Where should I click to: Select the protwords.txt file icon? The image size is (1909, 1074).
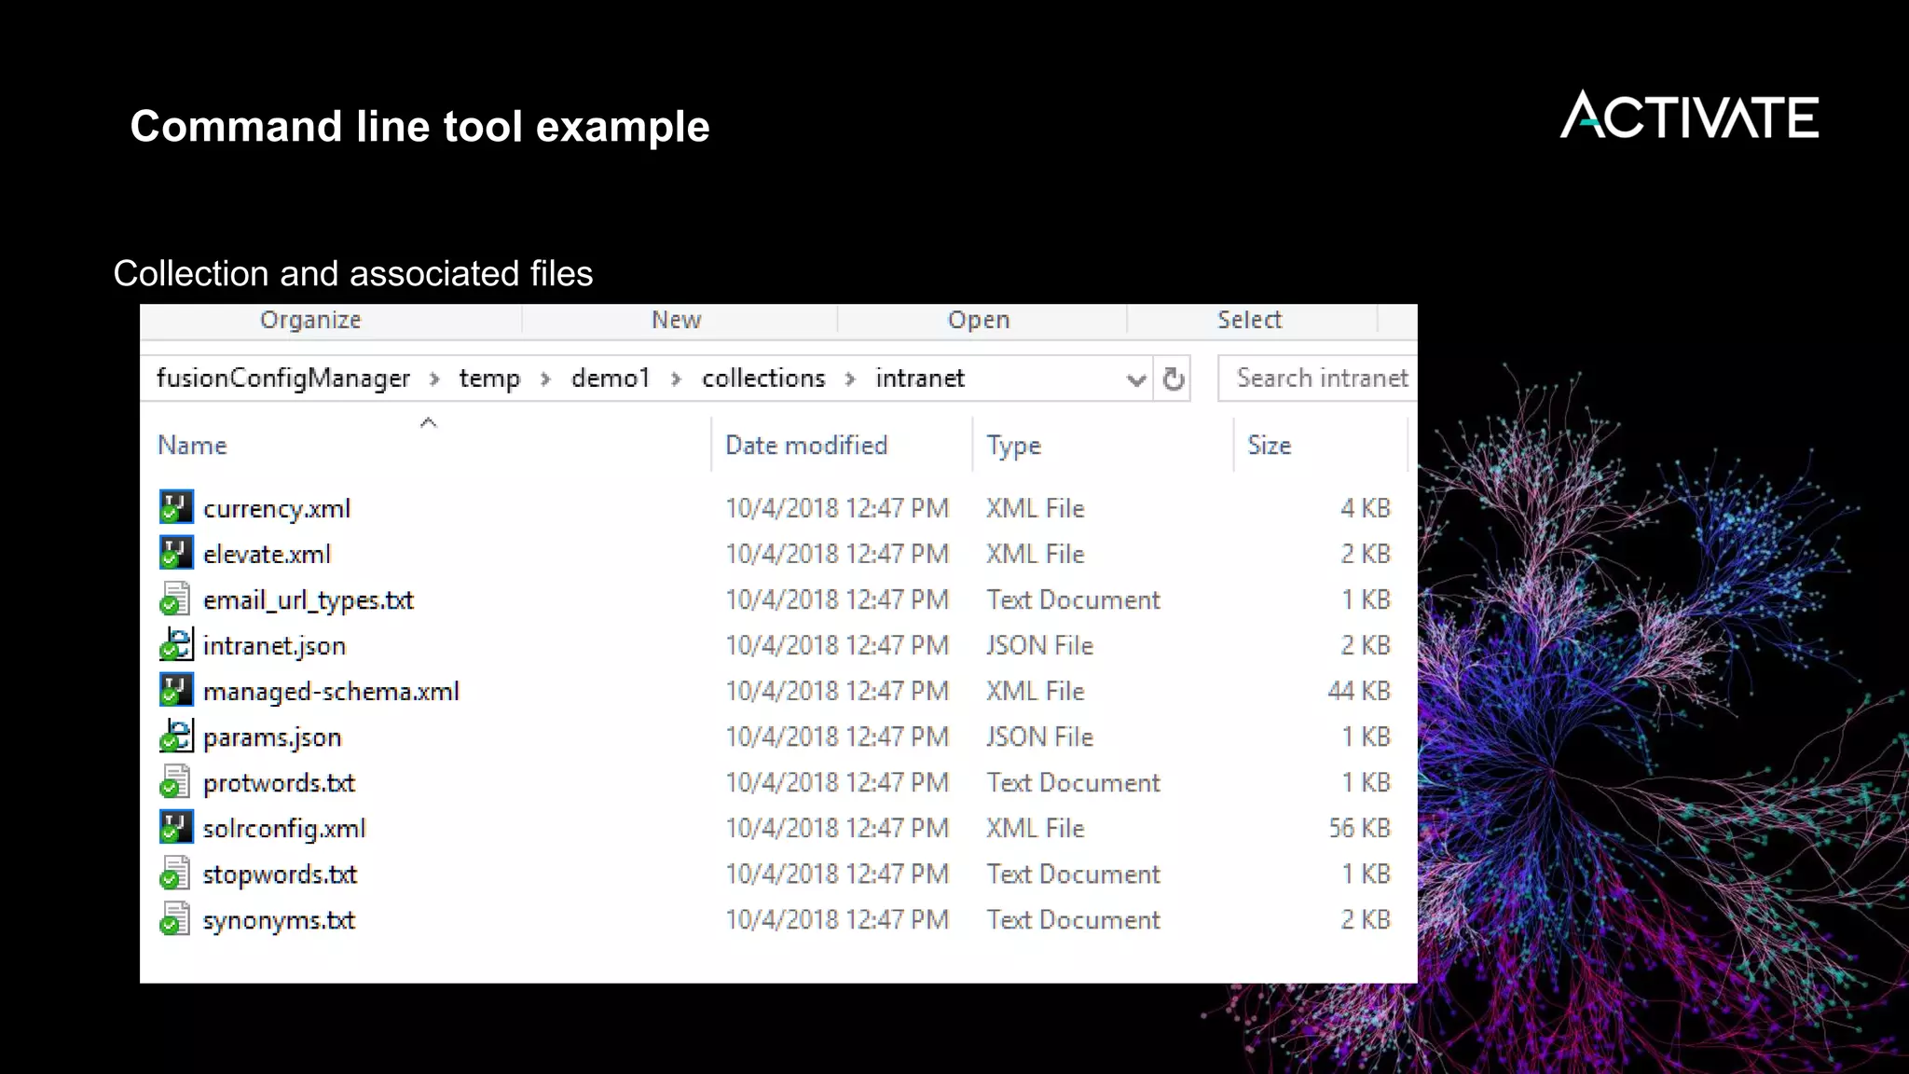176,781
